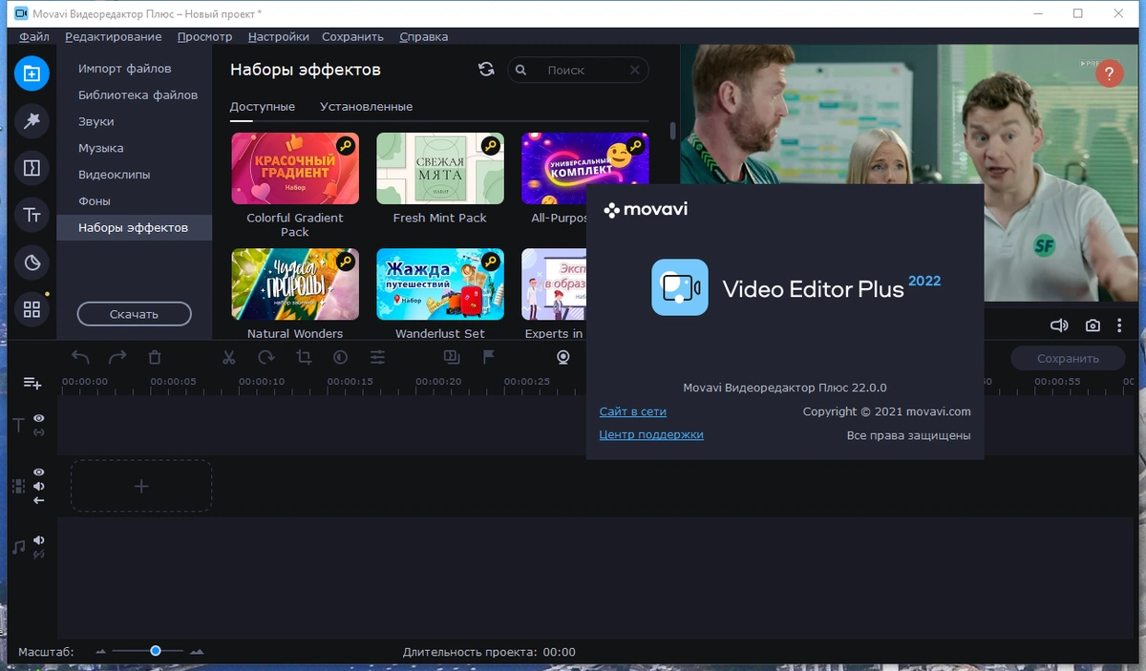Image resolution: width=1146 pixels, height=671 pixels.
Task: Start webcam recording icon
Action: pyautogui.click(x=563, y=357)
